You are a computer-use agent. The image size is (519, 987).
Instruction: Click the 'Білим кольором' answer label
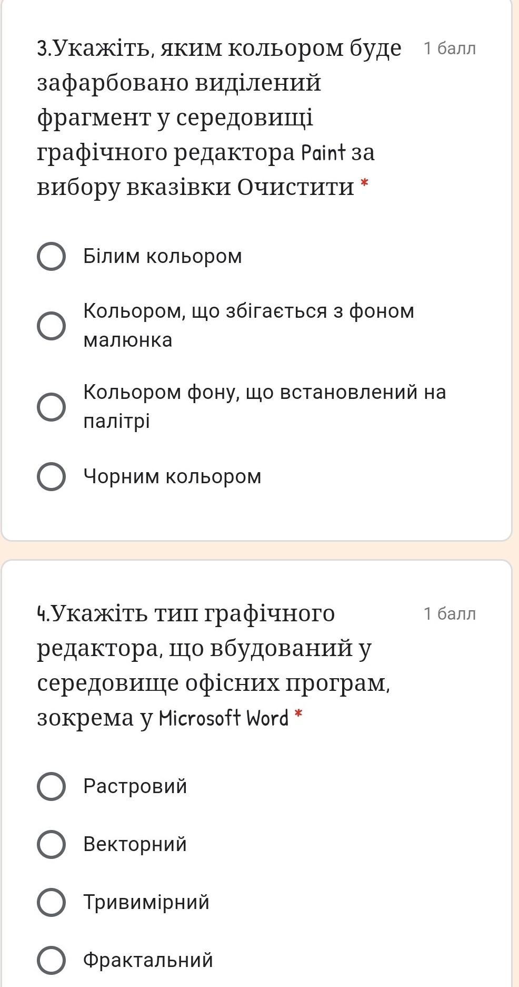(162, 257)
